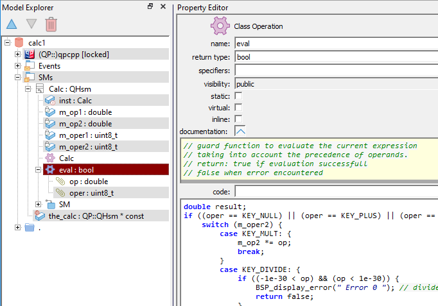Select the Calc constructor gear icon
Image resolution: width=438 pixels, height=306 pixels.
click(x=50, y=158)
